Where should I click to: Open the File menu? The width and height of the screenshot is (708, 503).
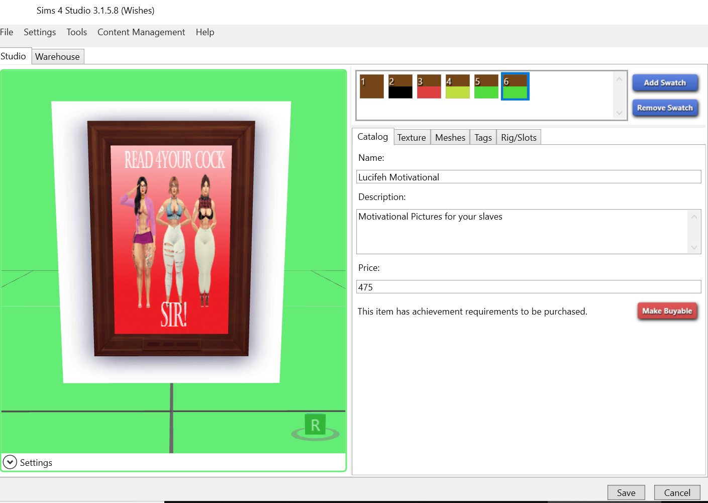coord(7,32)
